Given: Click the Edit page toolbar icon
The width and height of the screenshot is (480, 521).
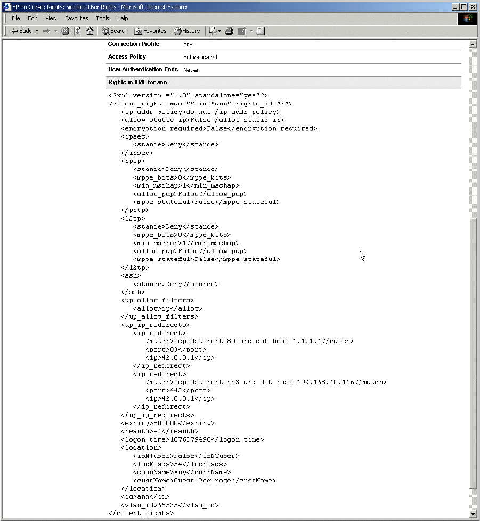Looking at the screenshot, I should (x=241, y=31).
